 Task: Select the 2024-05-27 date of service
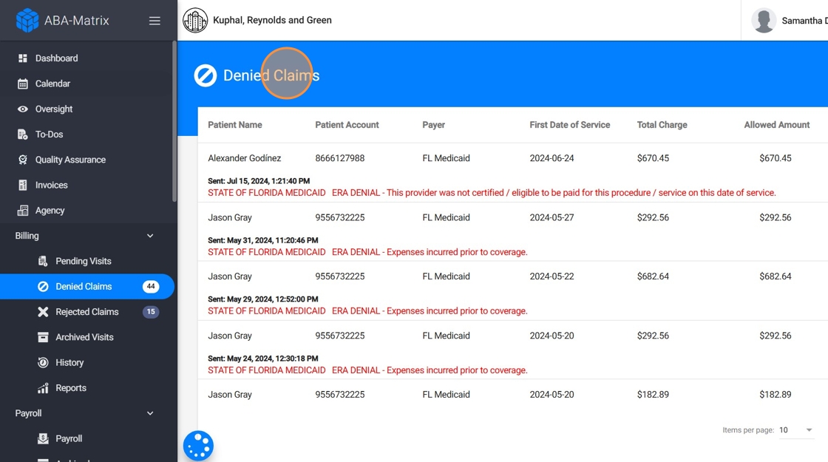click(x=552, y=217)
